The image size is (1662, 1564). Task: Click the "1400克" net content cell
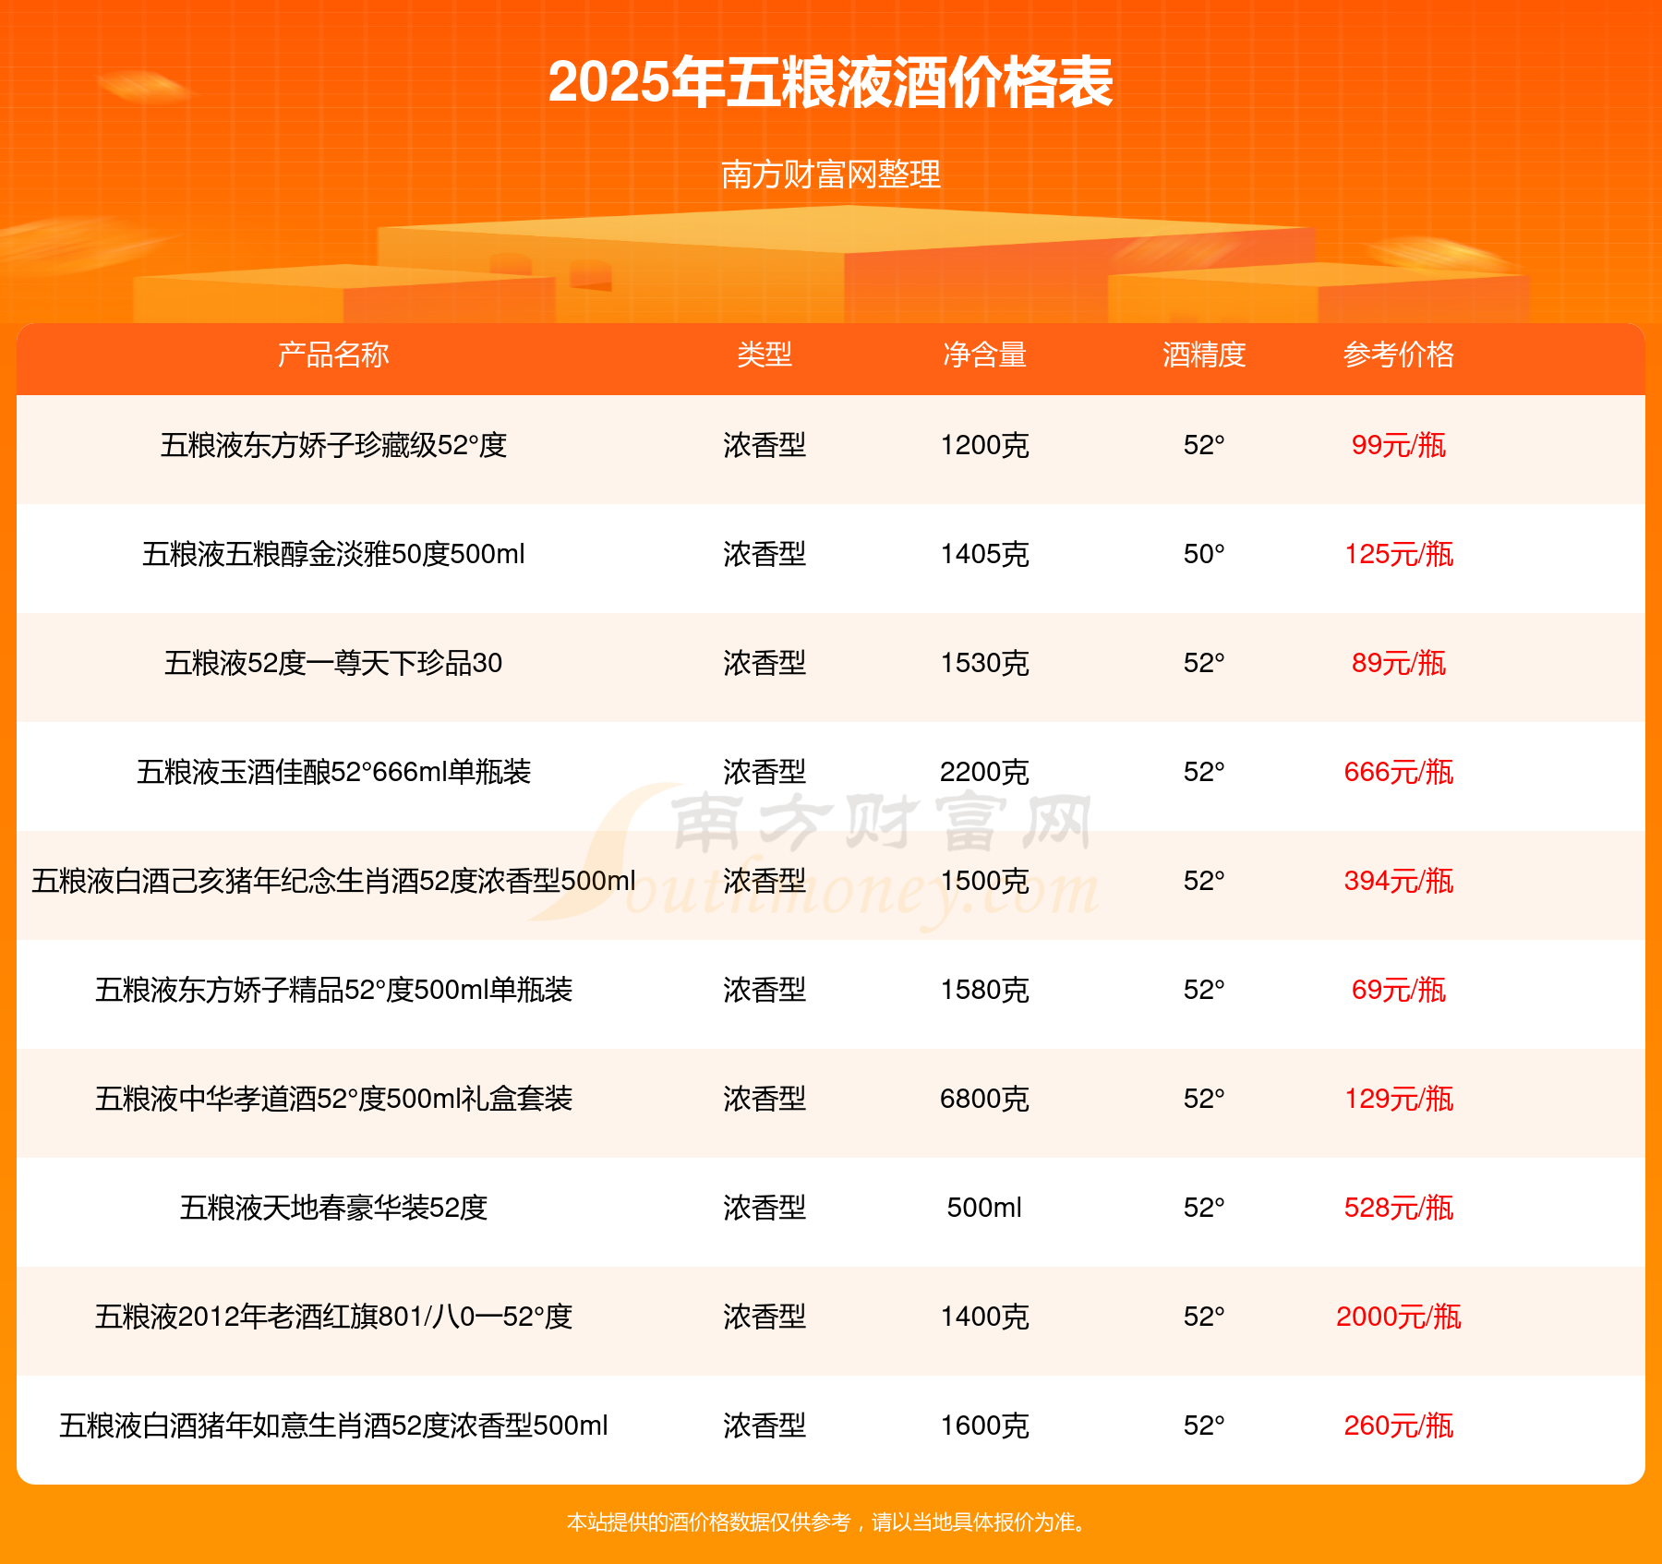(984, 1317)
